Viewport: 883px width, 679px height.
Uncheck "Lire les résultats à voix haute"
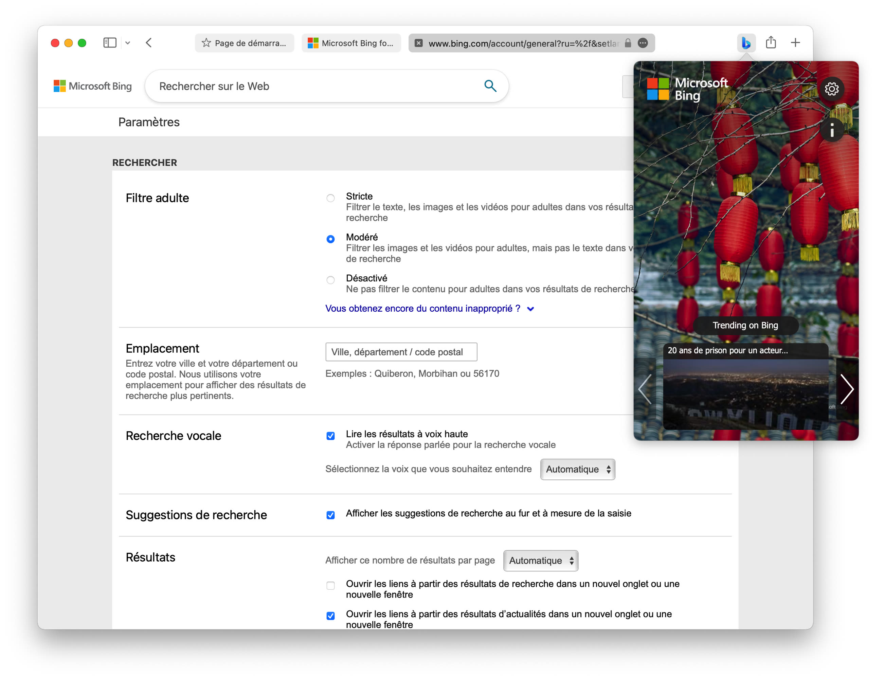[330, 436]
